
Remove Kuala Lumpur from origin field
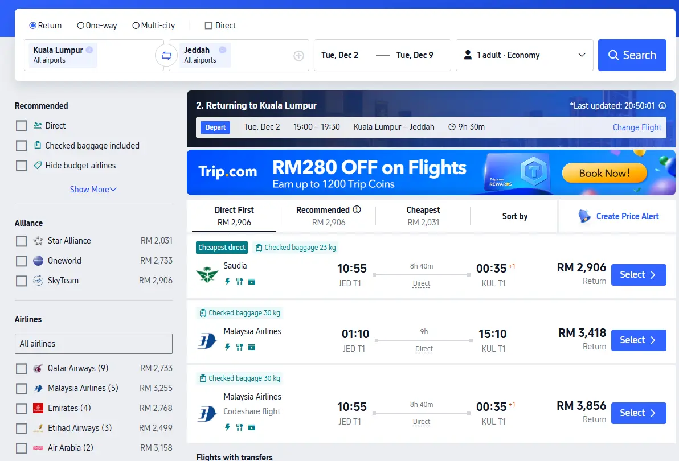coord(89,50)
